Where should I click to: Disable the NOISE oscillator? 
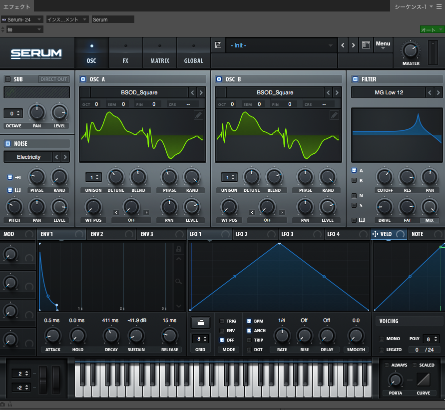[x=7, y=143]
